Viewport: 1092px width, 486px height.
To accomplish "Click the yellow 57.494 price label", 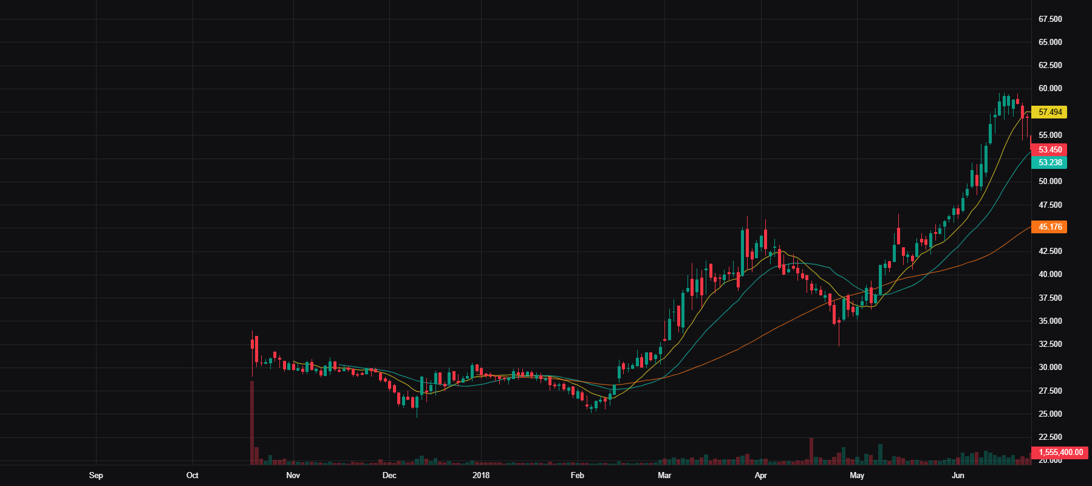I will point(1049,112).
